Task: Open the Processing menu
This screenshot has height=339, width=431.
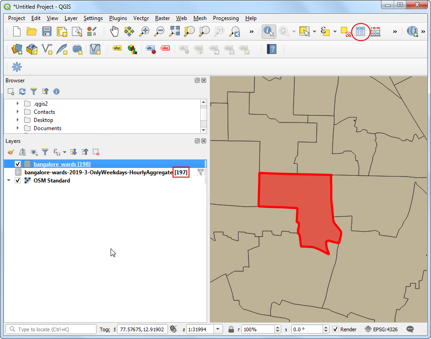Action: (x=226, y=18)
